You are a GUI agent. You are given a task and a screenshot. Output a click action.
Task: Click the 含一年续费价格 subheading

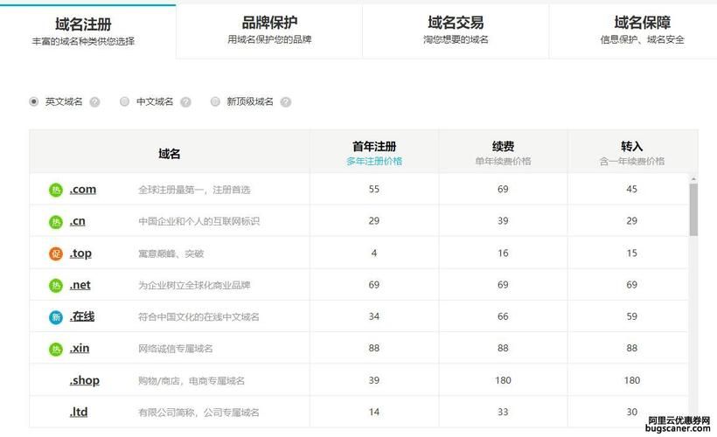coord(632,161)
